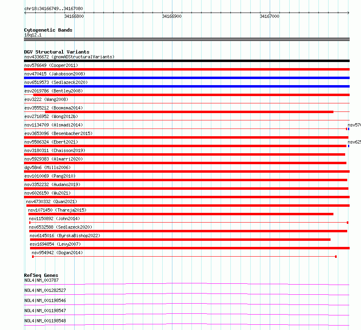
Task: Select the NOL4|NM_001198546 transcript label
Action: pyautogui.click(x=45, y=300)
